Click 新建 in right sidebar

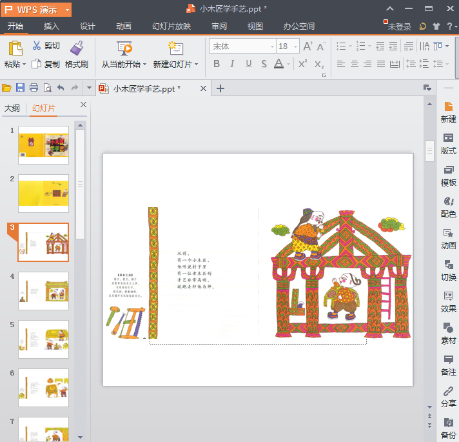(448, 113)
